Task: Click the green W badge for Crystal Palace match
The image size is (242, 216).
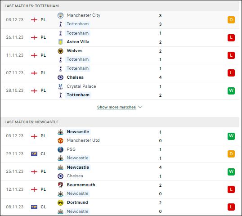Action: point(231,90)
